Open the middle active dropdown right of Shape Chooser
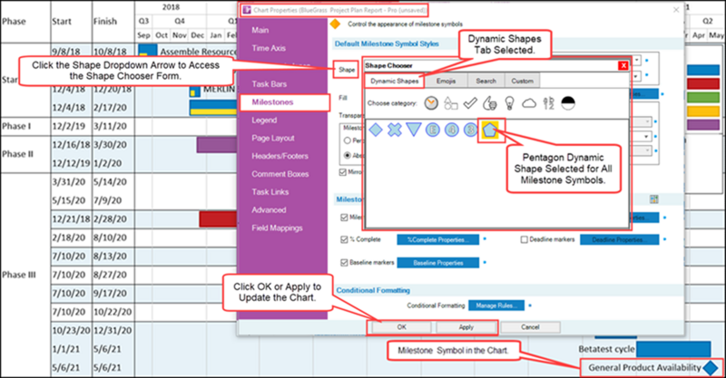This screenshot has width=726, height=378. tap(647, 137)
